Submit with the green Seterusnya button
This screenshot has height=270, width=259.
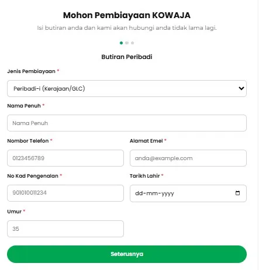(127, 254)
